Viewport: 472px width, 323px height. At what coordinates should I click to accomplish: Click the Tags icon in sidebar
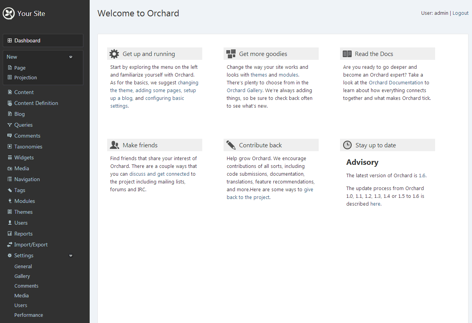click(10, 190)
